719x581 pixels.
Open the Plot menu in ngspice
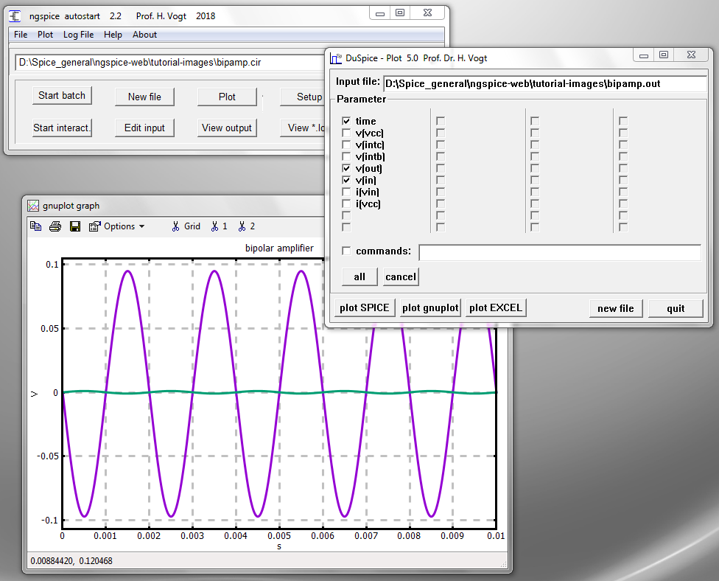(x=46, y=35)
